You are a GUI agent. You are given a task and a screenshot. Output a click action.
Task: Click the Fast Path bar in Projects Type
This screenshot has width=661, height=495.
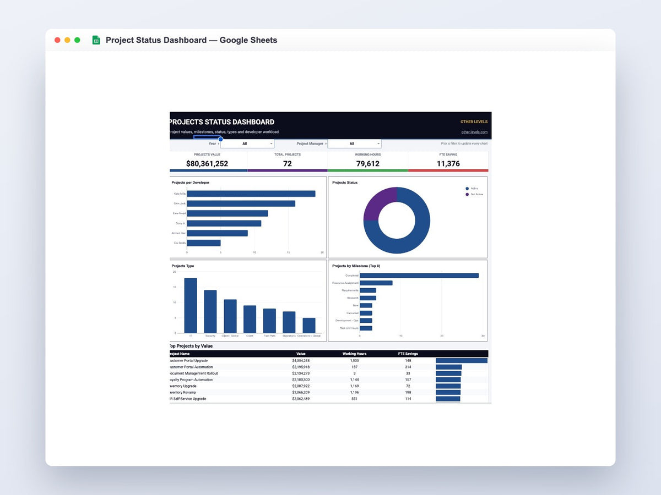(269, 321)
